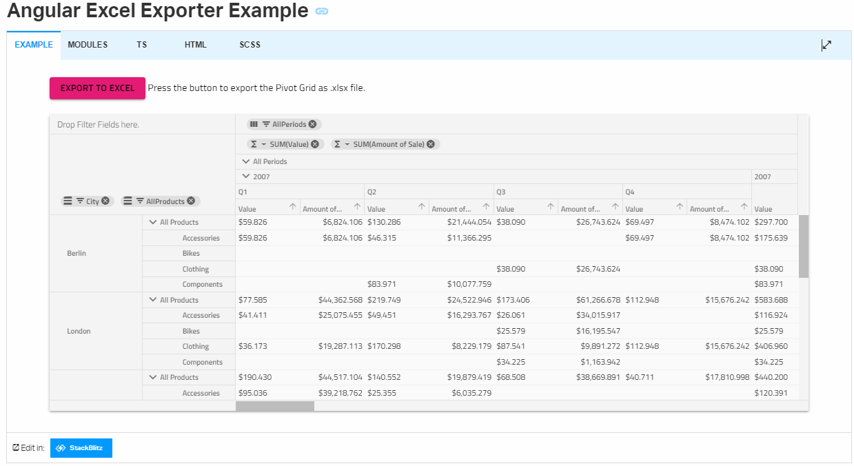Remove the AllPeriods column chip
Viewport: 854px width, 466px height.
pos(312,124)
